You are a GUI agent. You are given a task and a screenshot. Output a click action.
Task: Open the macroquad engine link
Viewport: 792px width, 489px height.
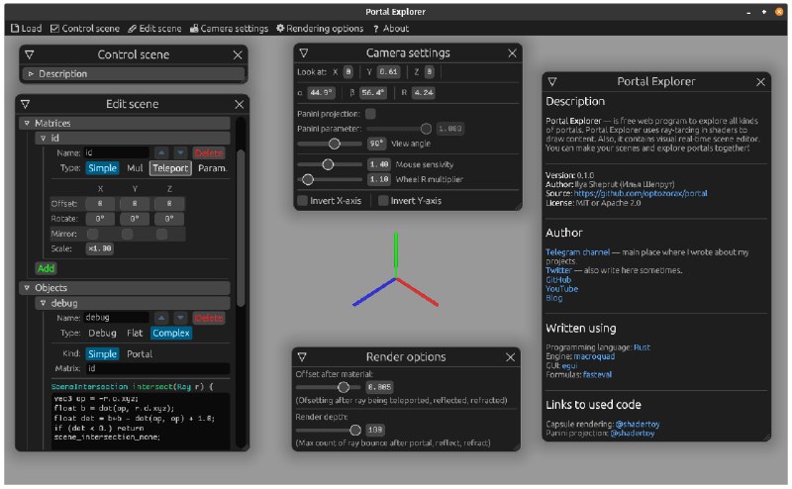click(x=594, y=356)
